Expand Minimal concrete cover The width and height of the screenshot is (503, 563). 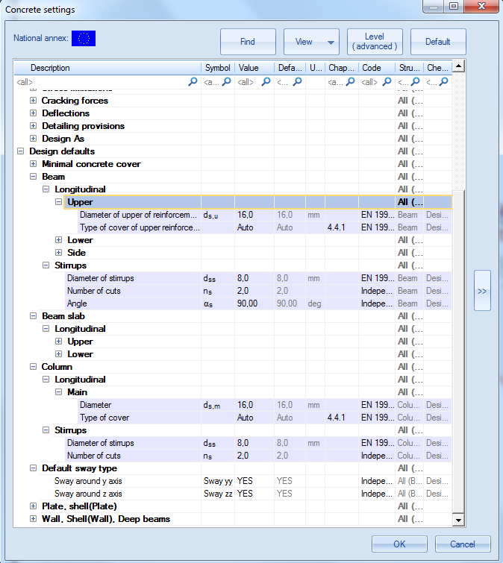click(33, 164)
